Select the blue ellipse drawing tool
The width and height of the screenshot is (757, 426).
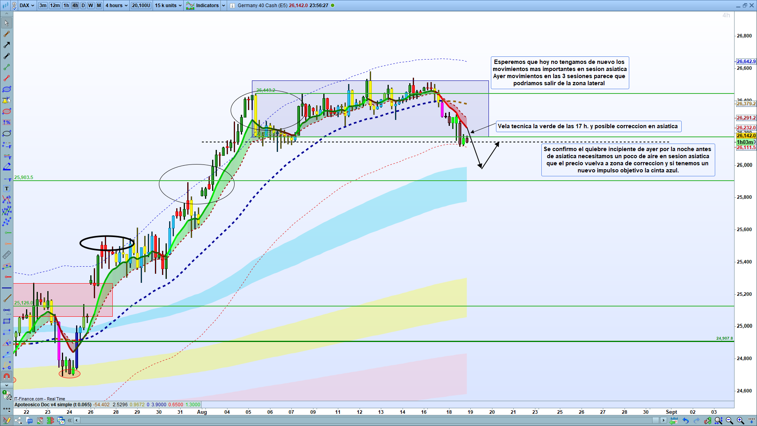(x=7, y=89)
